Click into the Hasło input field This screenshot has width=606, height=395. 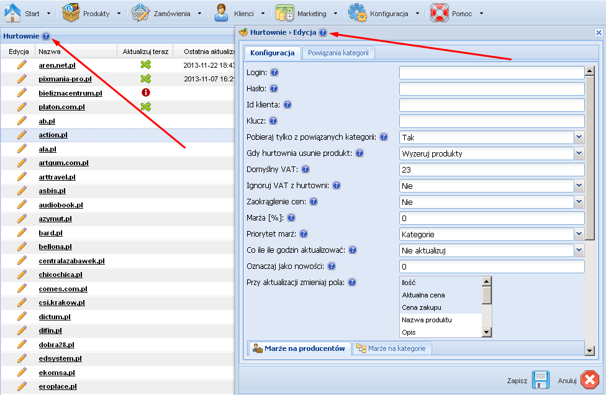[492, 89]
